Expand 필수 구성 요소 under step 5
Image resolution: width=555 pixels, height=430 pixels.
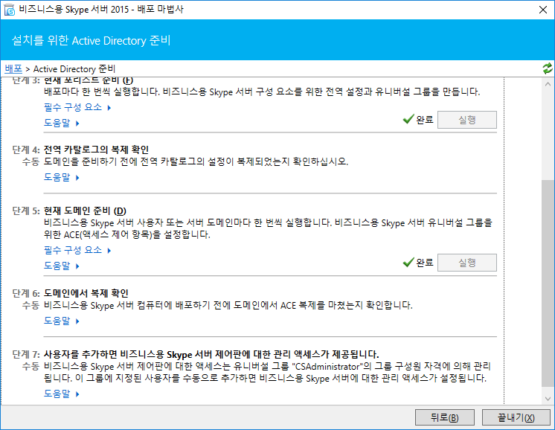[x=77, y=250]
